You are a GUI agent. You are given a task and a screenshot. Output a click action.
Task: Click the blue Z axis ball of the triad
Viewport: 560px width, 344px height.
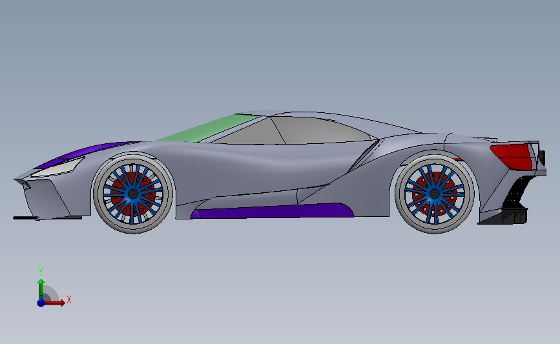(41, 303)
